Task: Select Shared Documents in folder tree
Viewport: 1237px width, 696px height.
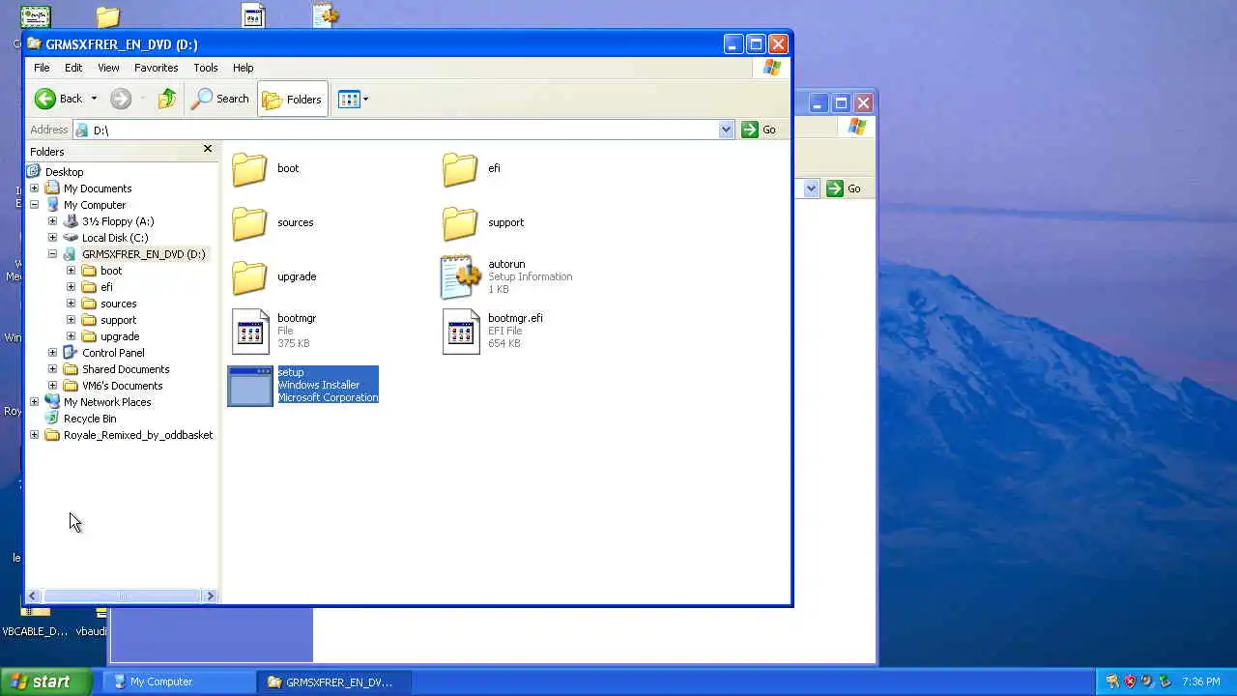Action: coord(126,369)
